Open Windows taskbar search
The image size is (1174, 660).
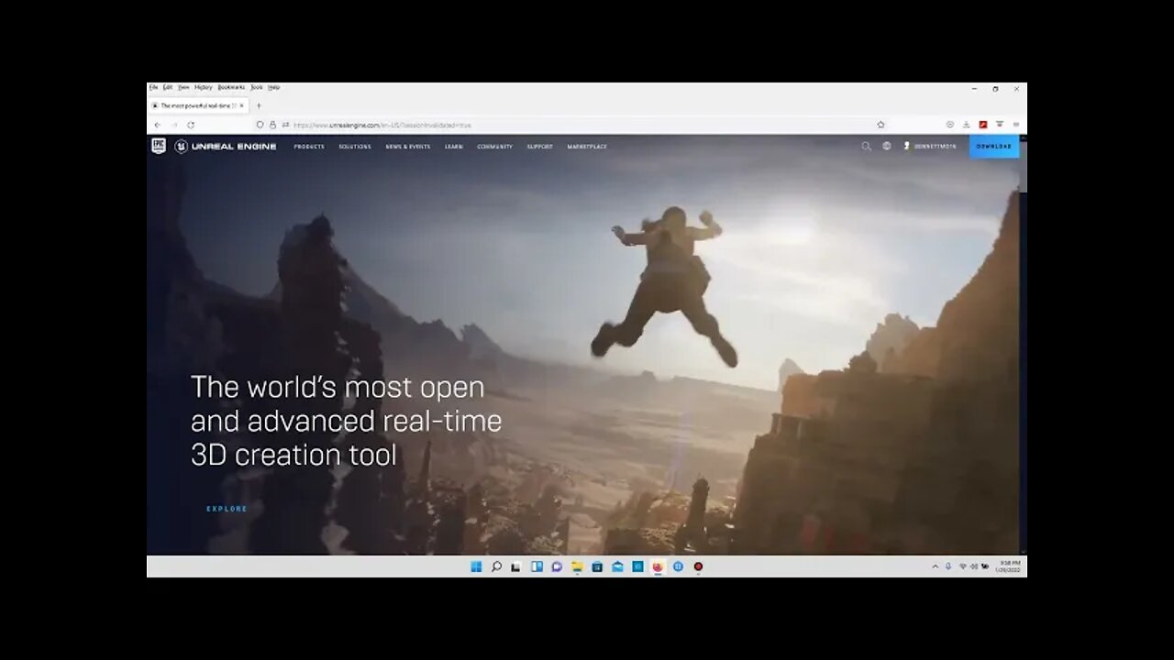[496, 566]
